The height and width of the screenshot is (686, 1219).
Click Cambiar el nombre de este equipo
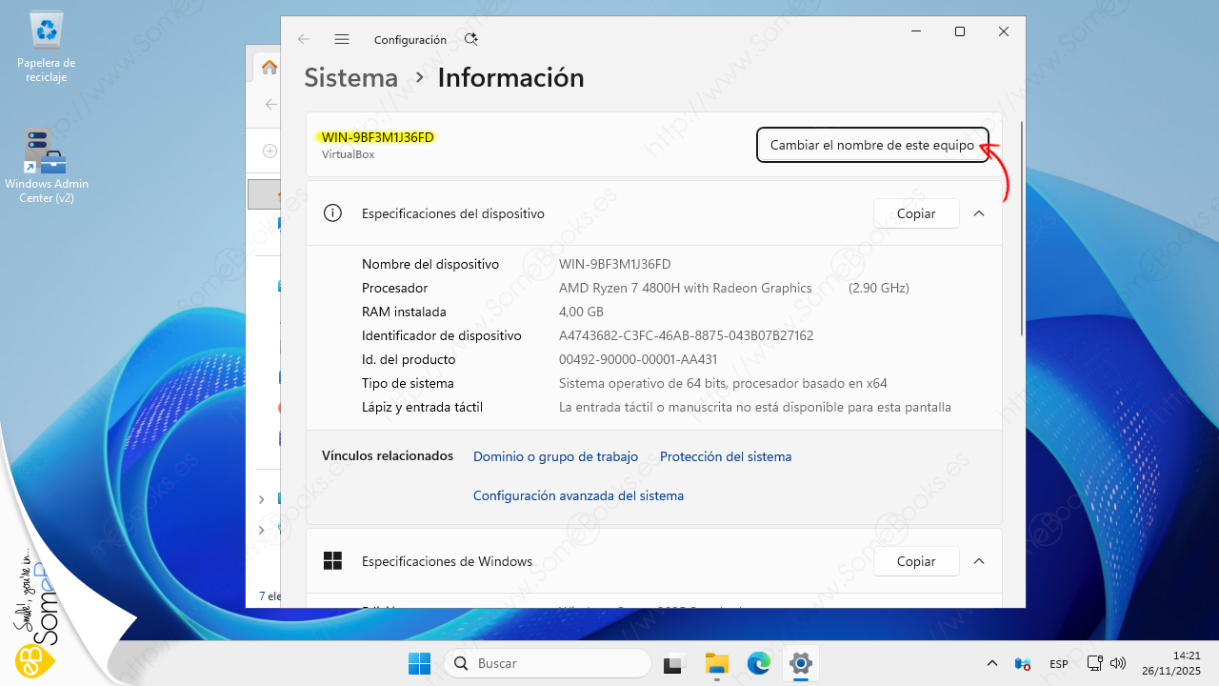tap(871, 146)
